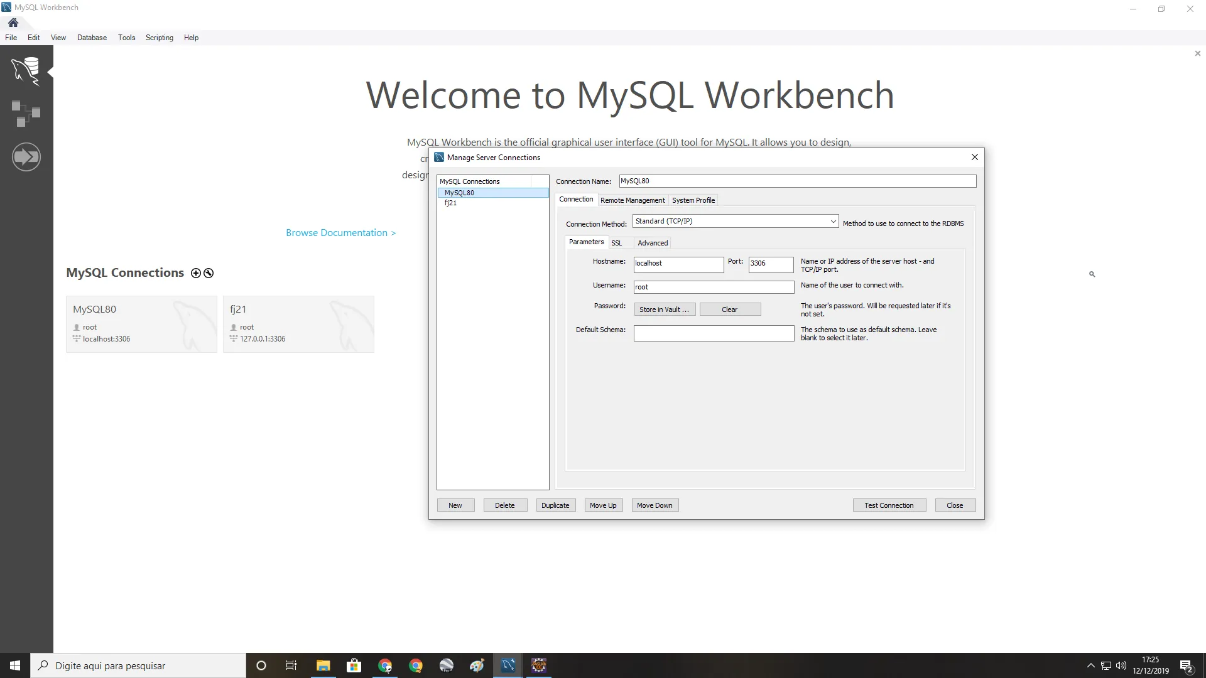Open the SSL parameters tab
The height and width of the screenshot is (678, 1206).
pyautogui.click(x=616, y=243)
